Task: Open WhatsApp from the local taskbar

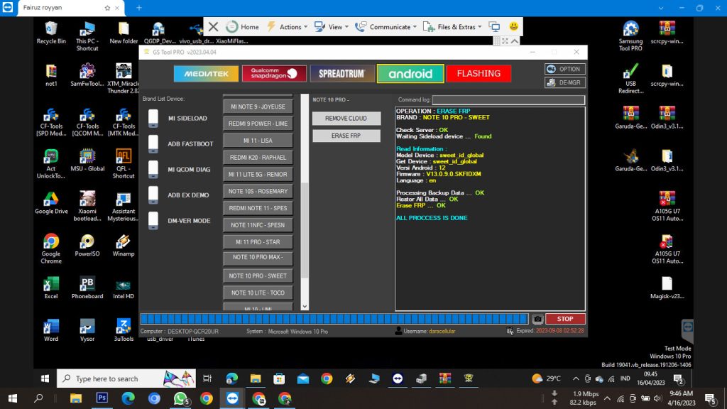Action: tap(180, 398)
